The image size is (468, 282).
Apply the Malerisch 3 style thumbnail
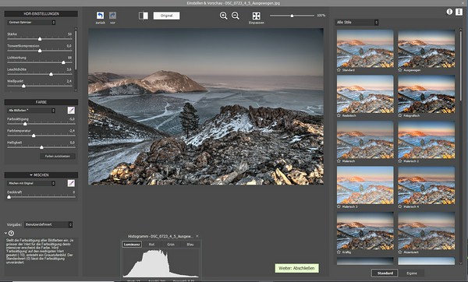365,185
